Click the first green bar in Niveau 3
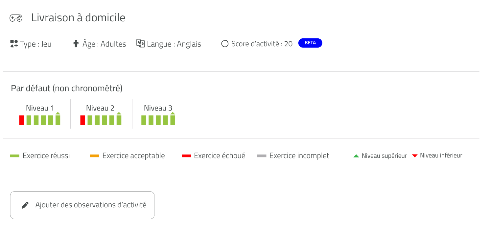This screenshot has height=227, width=489. (144, 120)
